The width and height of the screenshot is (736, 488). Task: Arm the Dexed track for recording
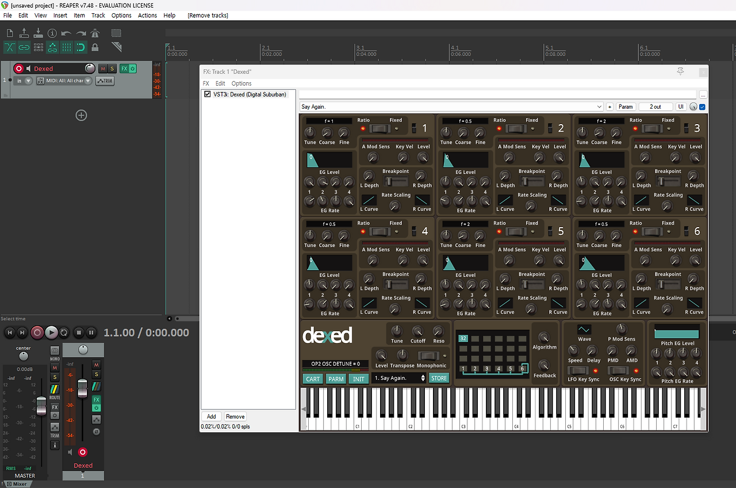point(18,68)
